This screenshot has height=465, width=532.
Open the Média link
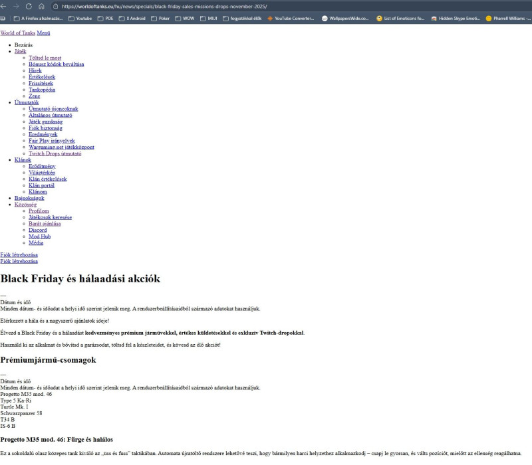click(36, 242)
